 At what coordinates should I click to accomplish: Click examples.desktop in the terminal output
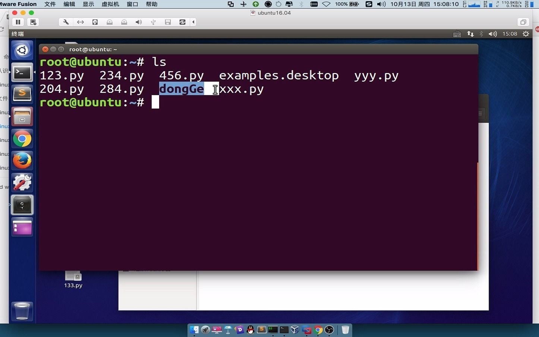click(x=279, y=76)
